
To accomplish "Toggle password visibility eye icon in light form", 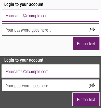I will [92, 30].
